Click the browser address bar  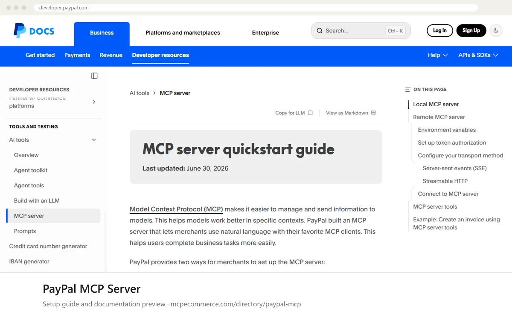(256, 8)
